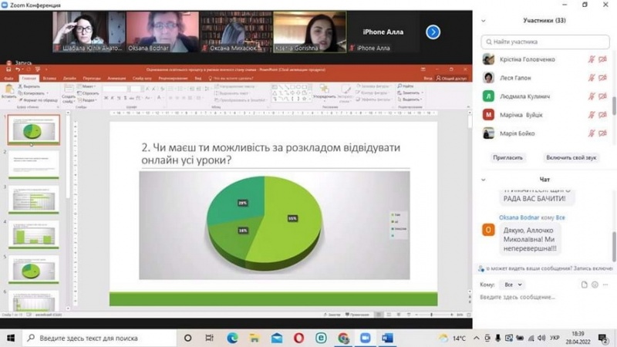Click the Пригласить button

click(508, 157)
